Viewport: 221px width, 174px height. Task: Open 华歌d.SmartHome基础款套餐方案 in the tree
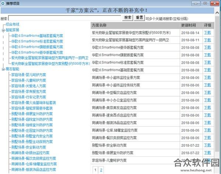pyautogui.click(x=37, y=36)
